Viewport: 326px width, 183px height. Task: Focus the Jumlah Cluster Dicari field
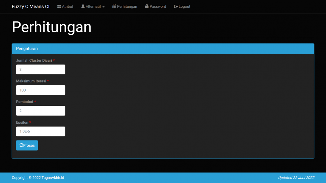[x=40, y=69]
